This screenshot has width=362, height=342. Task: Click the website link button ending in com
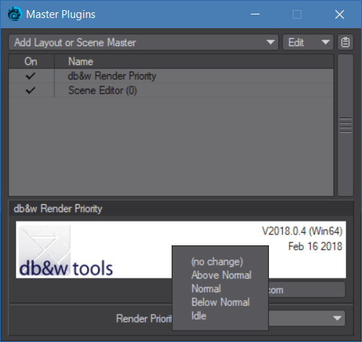[307, 290]
